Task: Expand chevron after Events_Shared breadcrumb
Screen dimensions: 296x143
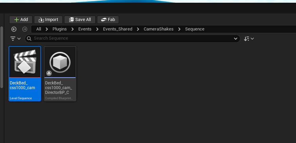Action: [x=138, y=29]
